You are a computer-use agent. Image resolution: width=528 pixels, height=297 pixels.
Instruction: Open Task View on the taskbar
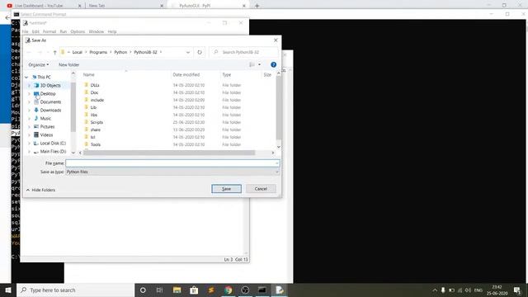click(x=159, y=290)
